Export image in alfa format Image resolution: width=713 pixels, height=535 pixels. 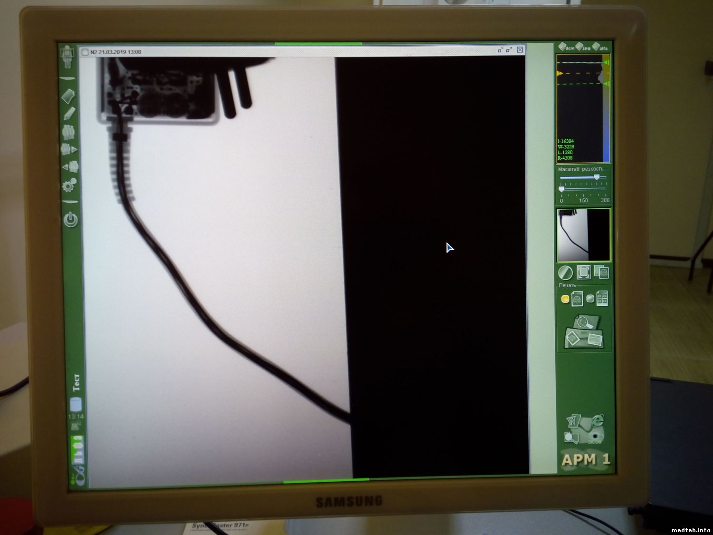[600, 47]
